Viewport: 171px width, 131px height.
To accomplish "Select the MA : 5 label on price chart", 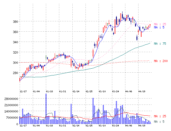I will (159, 28).
